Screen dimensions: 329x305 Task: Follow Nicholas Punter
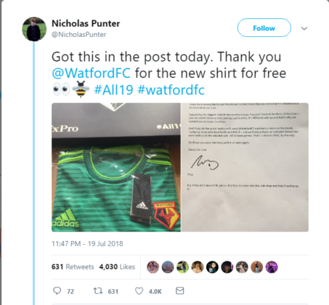coord(264,28)
